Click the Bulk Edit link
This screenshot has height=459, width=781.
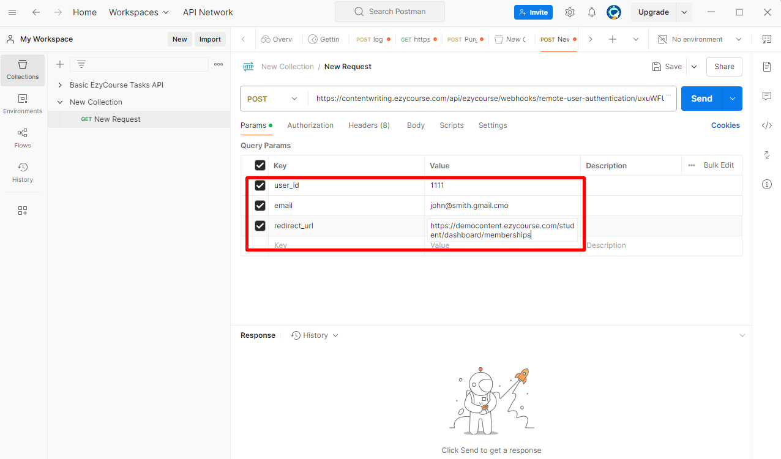coord(719,165)
